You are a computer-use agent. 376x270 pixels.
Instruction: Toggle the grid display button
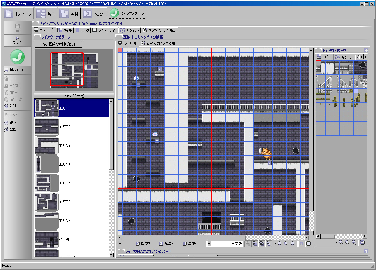click(x=309, y=244)
